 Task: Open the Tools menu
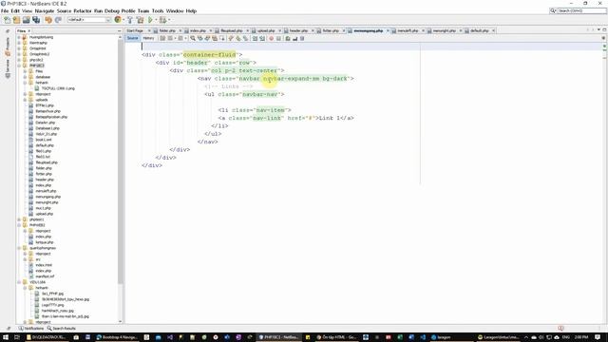(158, 10)
